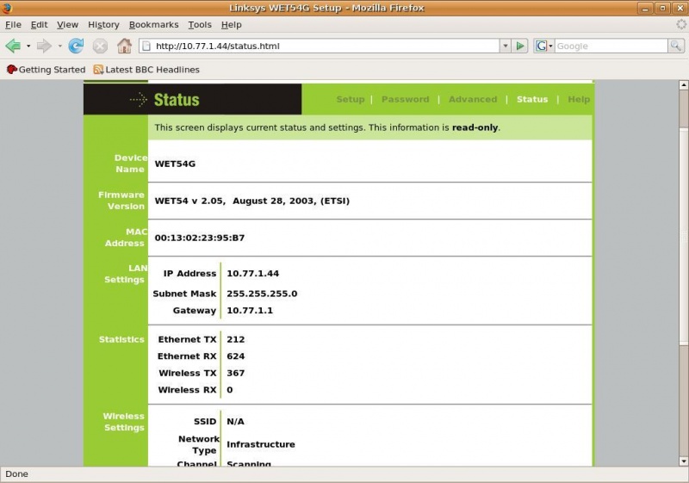Viewport: 689px width, 483px height.
Task: Switch to the Setup tab
Action: (x=350, y=100)
